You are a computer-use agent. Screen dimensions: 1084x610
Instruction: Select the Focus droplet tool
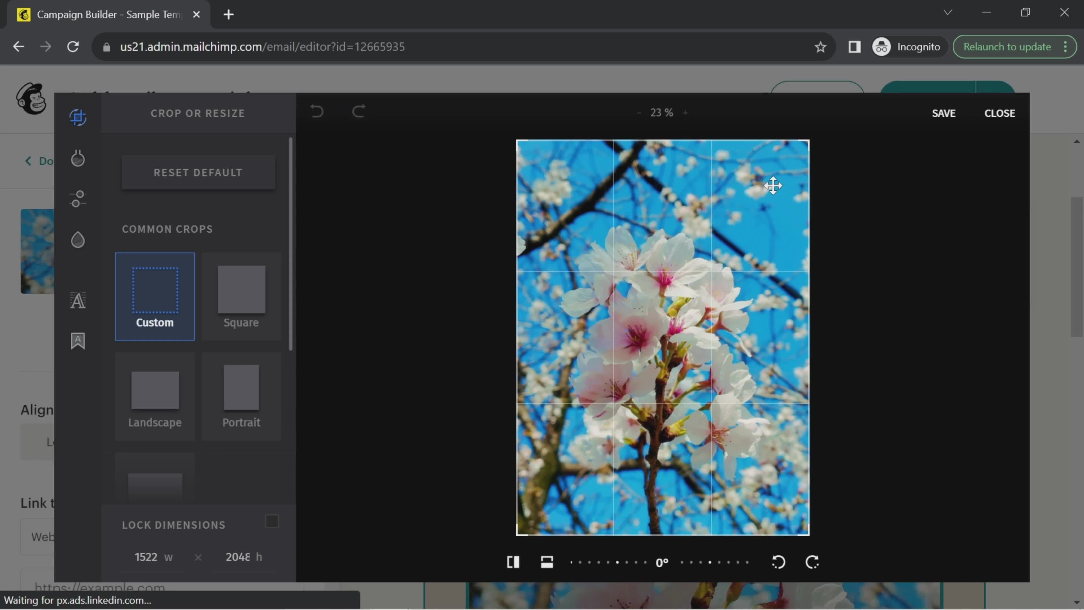coord(78,239)
